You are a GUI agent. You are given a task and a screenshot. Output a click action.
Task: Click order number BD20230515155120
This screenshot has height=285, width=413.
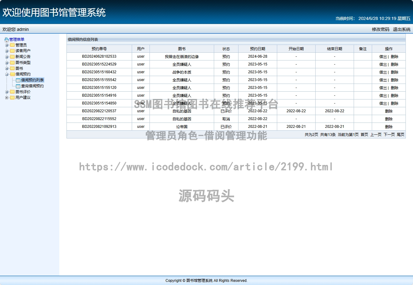99,88
